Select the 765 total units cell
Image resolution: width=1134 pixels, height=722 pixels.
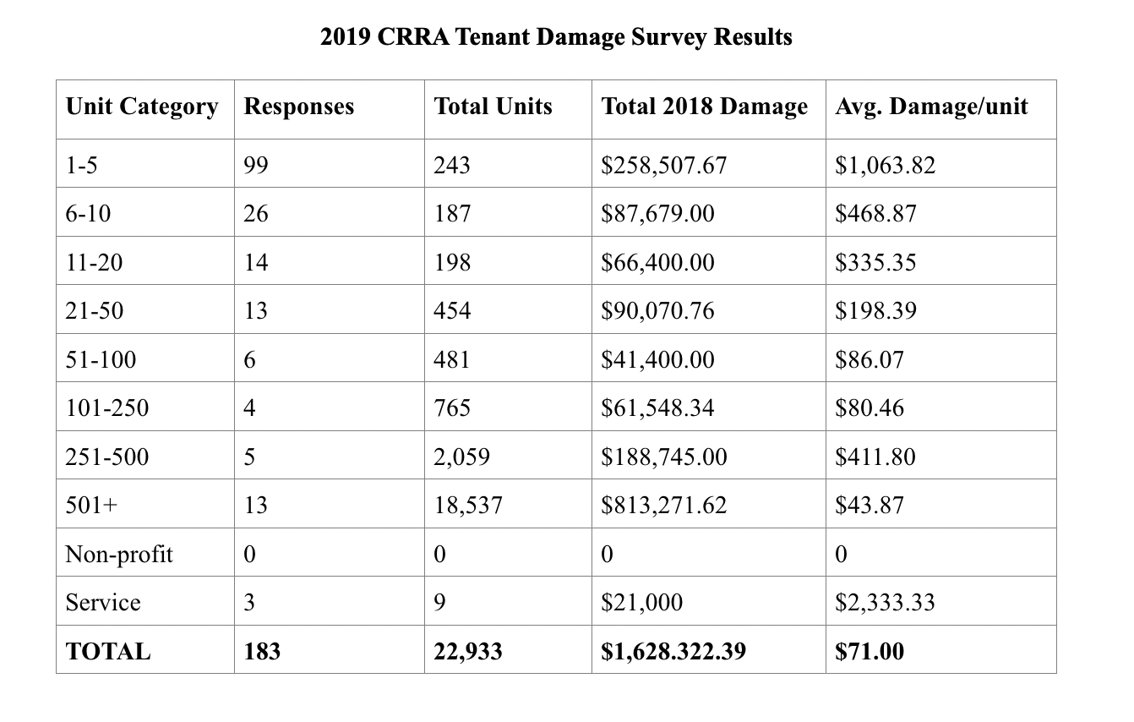[x=508, y=407]
